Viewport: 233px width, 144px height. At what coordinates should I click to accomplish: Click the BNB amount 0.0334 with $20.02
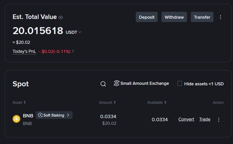click(x=108, y=120)
